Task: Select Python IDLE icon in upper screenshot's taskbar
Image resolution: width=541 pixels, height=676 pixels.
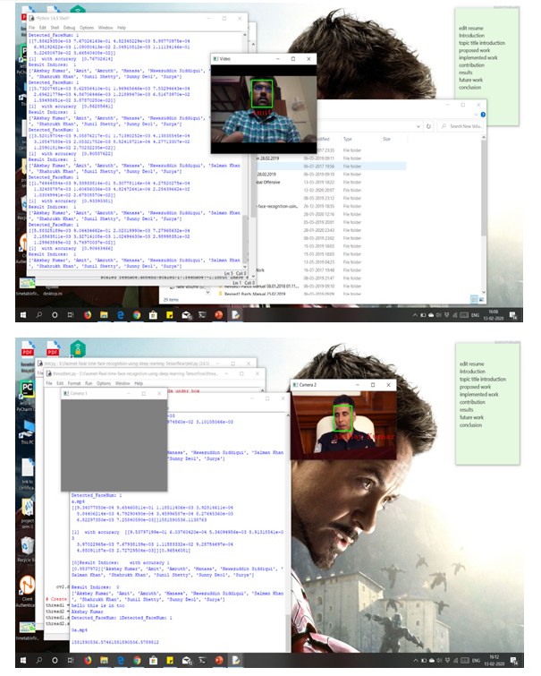Action: click(235, 315)
